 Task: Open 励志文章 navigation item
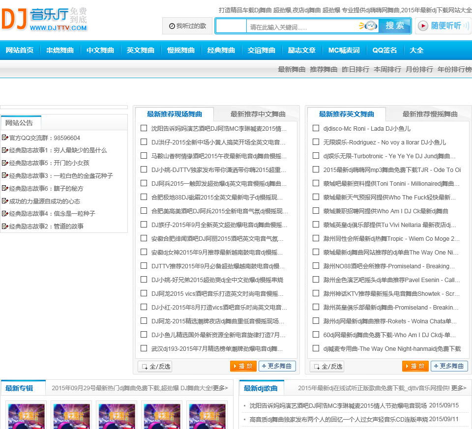pos(301,50)
